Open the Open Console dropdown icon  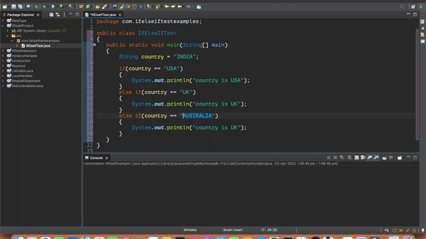tap(399, 157)
